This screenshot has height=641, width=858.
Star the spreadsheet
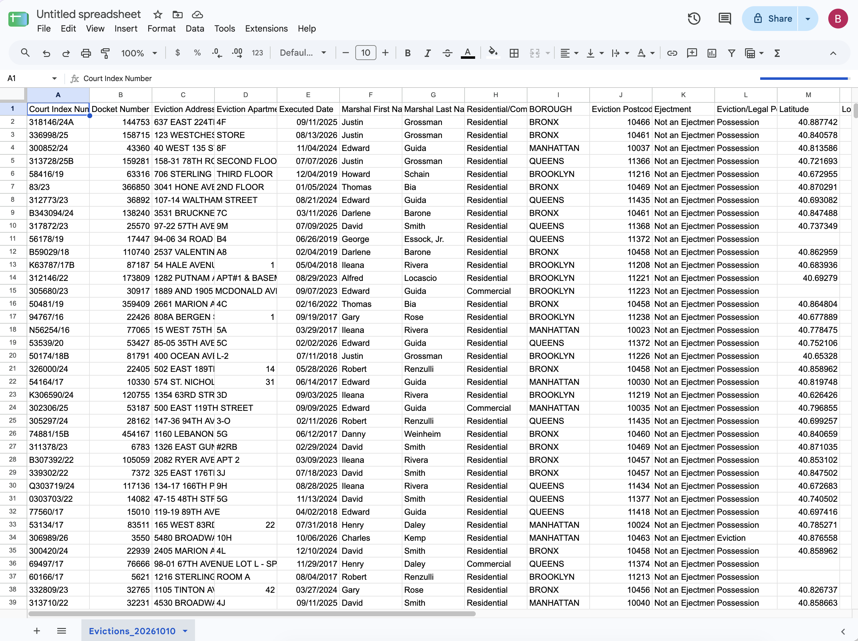coord(158,15)
